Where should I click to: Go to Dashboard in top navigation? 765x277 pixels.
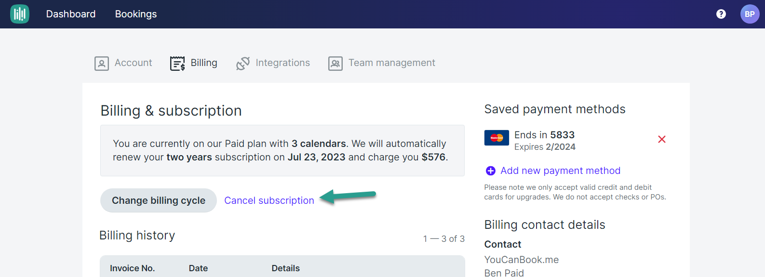[71, 14]
